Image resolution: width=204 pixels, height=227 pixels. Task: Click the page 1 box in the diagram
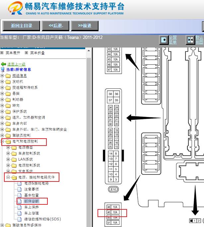point(195,221)
